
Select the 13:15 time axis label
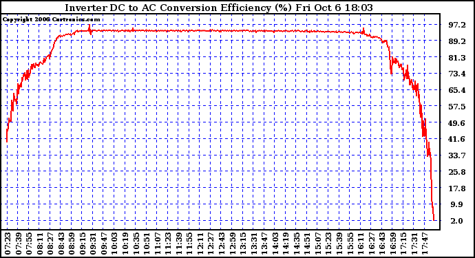click(243, 244)
